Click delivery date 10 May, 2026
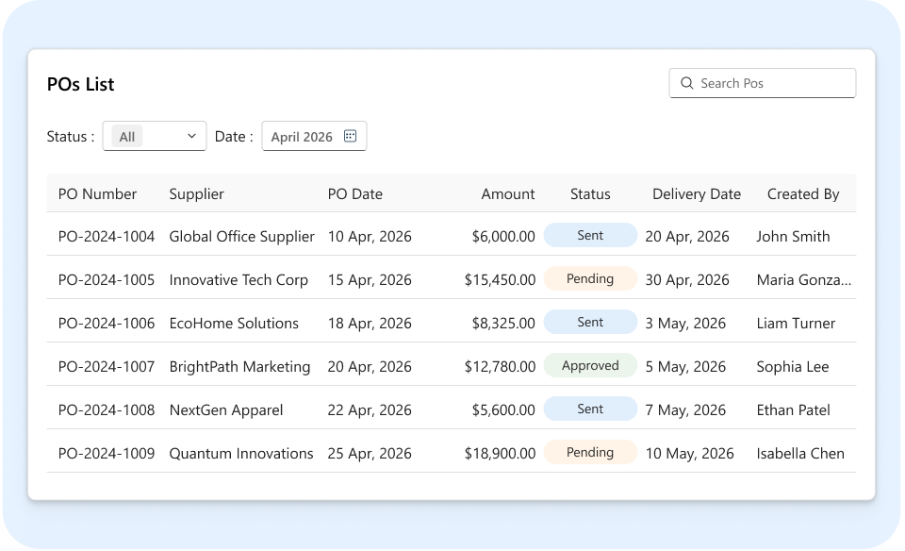 click(x=689, y=454)
